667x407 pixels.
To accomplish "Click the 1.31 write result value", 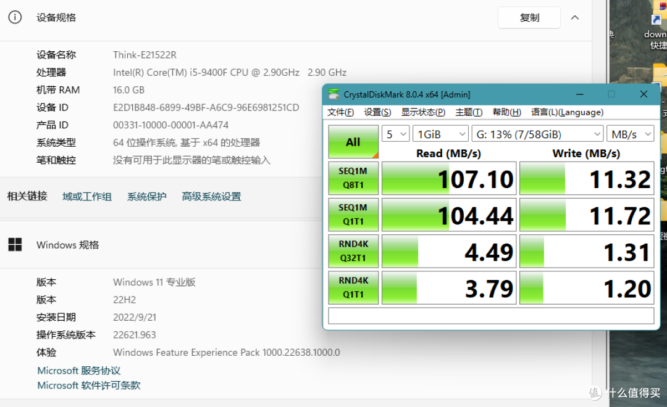I will (627, 252).
